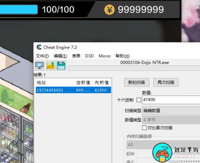Screen dimensions: 200x163
Task: Click the 100/100 stamina text in game
Action: tap(58, 9)
